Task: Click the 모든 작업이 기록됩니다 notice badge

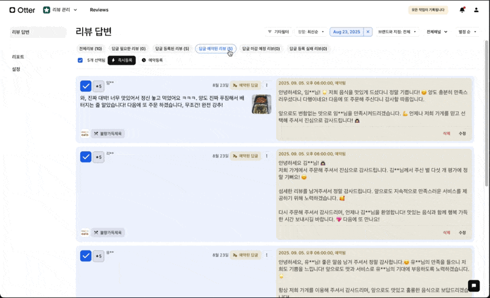Action: [428, 10]
